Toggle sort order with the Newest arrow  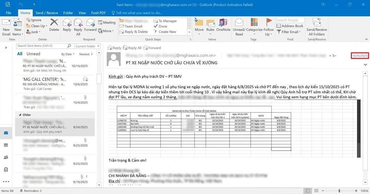(x=86, y=54)
